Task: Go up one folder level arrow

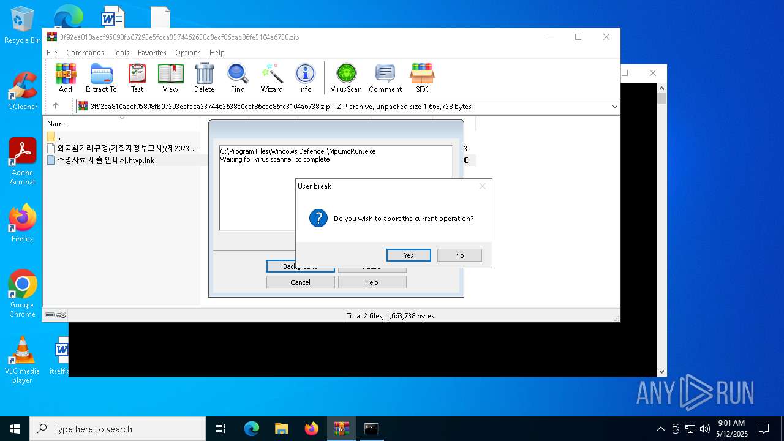Action: click(x=56, y=106)
